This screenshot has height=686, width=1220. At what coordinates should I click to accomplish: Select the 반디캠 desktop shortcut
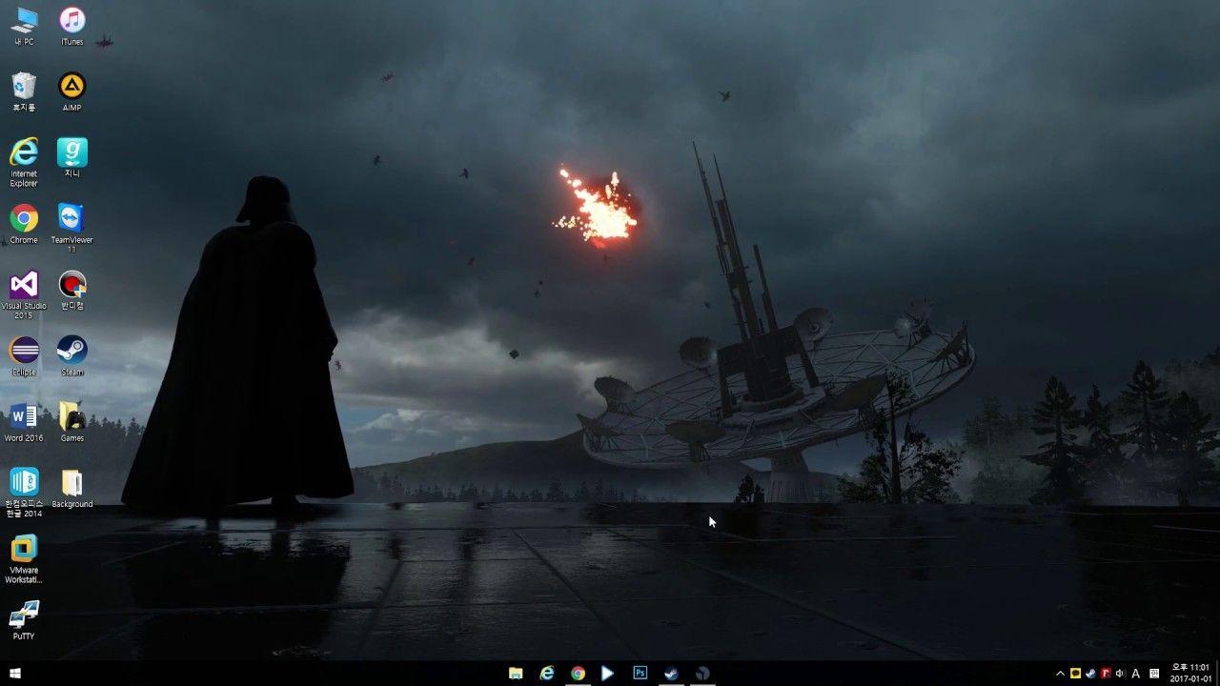[x=72, y=291]
